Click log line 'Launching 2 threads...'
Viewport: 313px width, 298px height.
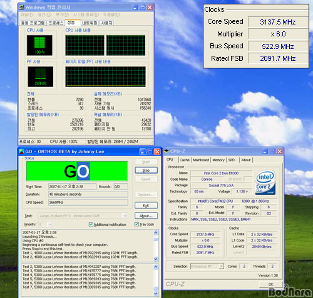pos(39,237)
